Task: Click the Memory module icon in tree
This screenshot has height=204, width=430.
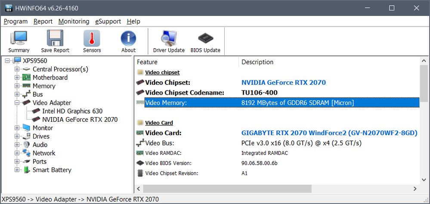Action: point(26,86)
